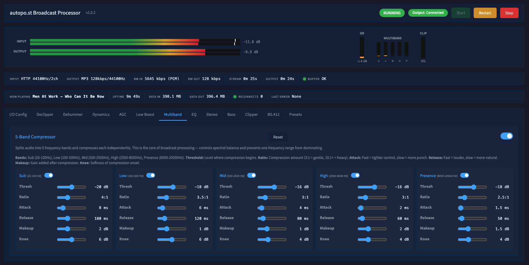Image resolution: width=529 pixels, height=265 pixels.
Task: Disable the Sub band toggle
Action: (49, 175)
